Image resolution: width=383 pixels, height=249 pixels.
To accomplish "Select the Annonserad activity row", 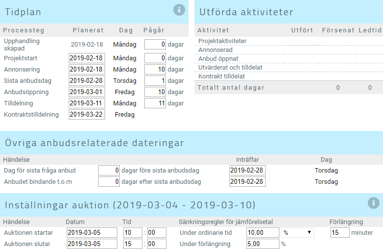I will pos(289,50).
